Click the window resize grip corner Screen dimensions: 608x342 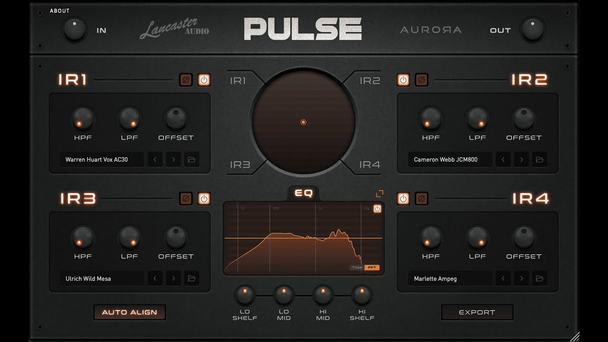click(574, 337)
